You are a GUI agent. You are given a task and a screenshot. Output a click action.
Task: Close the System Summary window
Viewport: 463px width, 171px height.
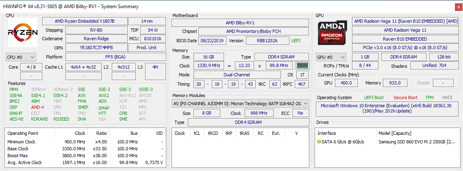coord(459,6)
